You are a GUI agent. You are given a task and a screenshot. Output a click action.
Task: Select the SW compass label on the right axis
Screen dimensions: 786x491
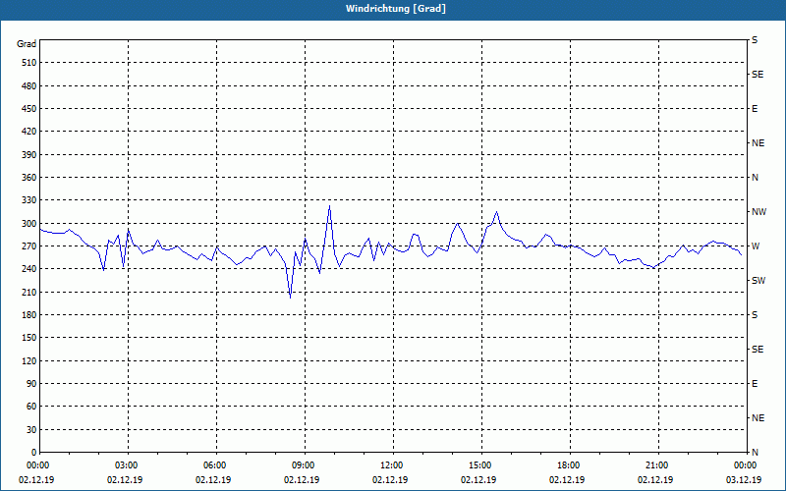coord(758,281)
